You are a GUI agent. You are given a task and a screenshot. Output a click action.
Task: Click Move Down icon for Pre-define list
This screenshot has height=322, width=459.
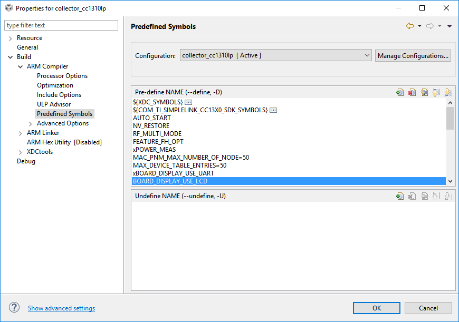(x=447, y=92)
